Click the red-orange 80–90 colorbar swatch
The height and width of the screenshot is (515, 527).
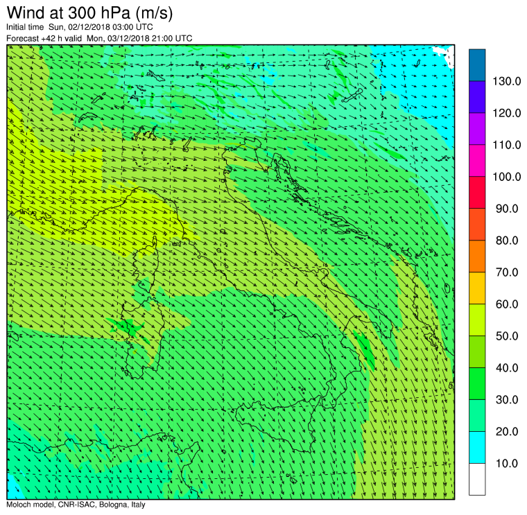point(477,225)
